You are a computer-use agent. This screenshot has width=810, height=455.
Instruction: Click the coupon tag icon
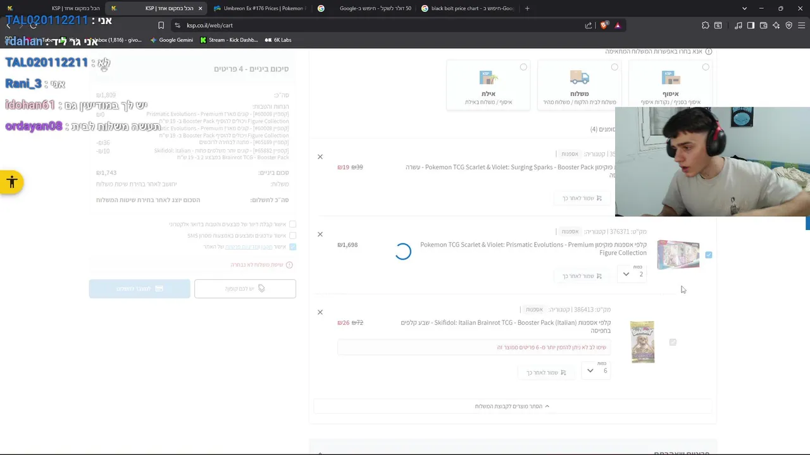click(261, 289)
